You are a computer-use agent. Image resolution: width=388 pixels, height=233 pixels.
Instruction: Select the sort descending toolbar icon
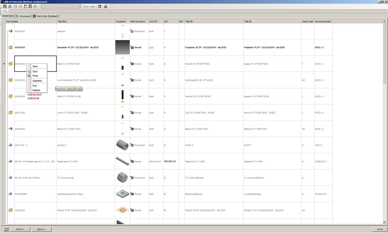[x=20, y=6]
